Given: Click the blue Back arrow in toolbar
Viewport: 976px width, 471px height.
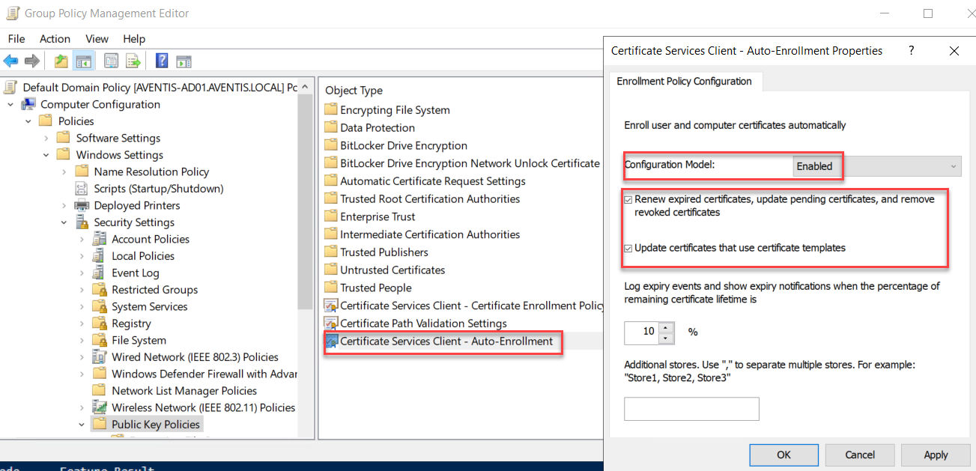Looking at the screenshot, I should [10, 61].
